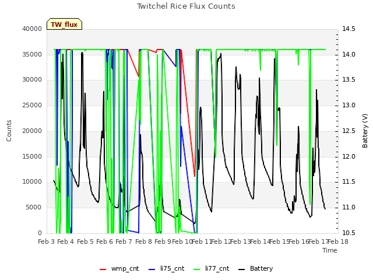Viewport: 373px width, 280px height.
Task: Click the 20000 counts axis value
Action: point(32,131)
